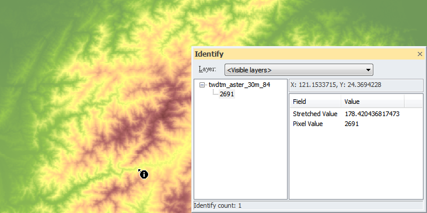Select the Stretched Value field cell
Image resolution: width=427 pixels, height=213 pixels.
pos(315,114)
